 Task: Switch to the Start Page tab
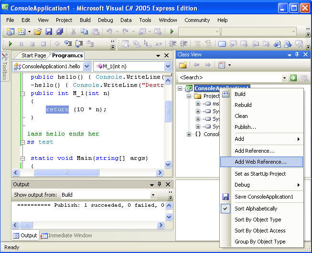click(33, 55)
